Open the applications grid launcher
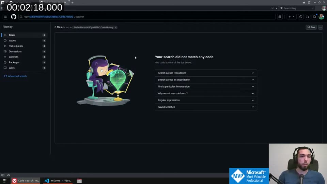 click(x=4, y=181)
